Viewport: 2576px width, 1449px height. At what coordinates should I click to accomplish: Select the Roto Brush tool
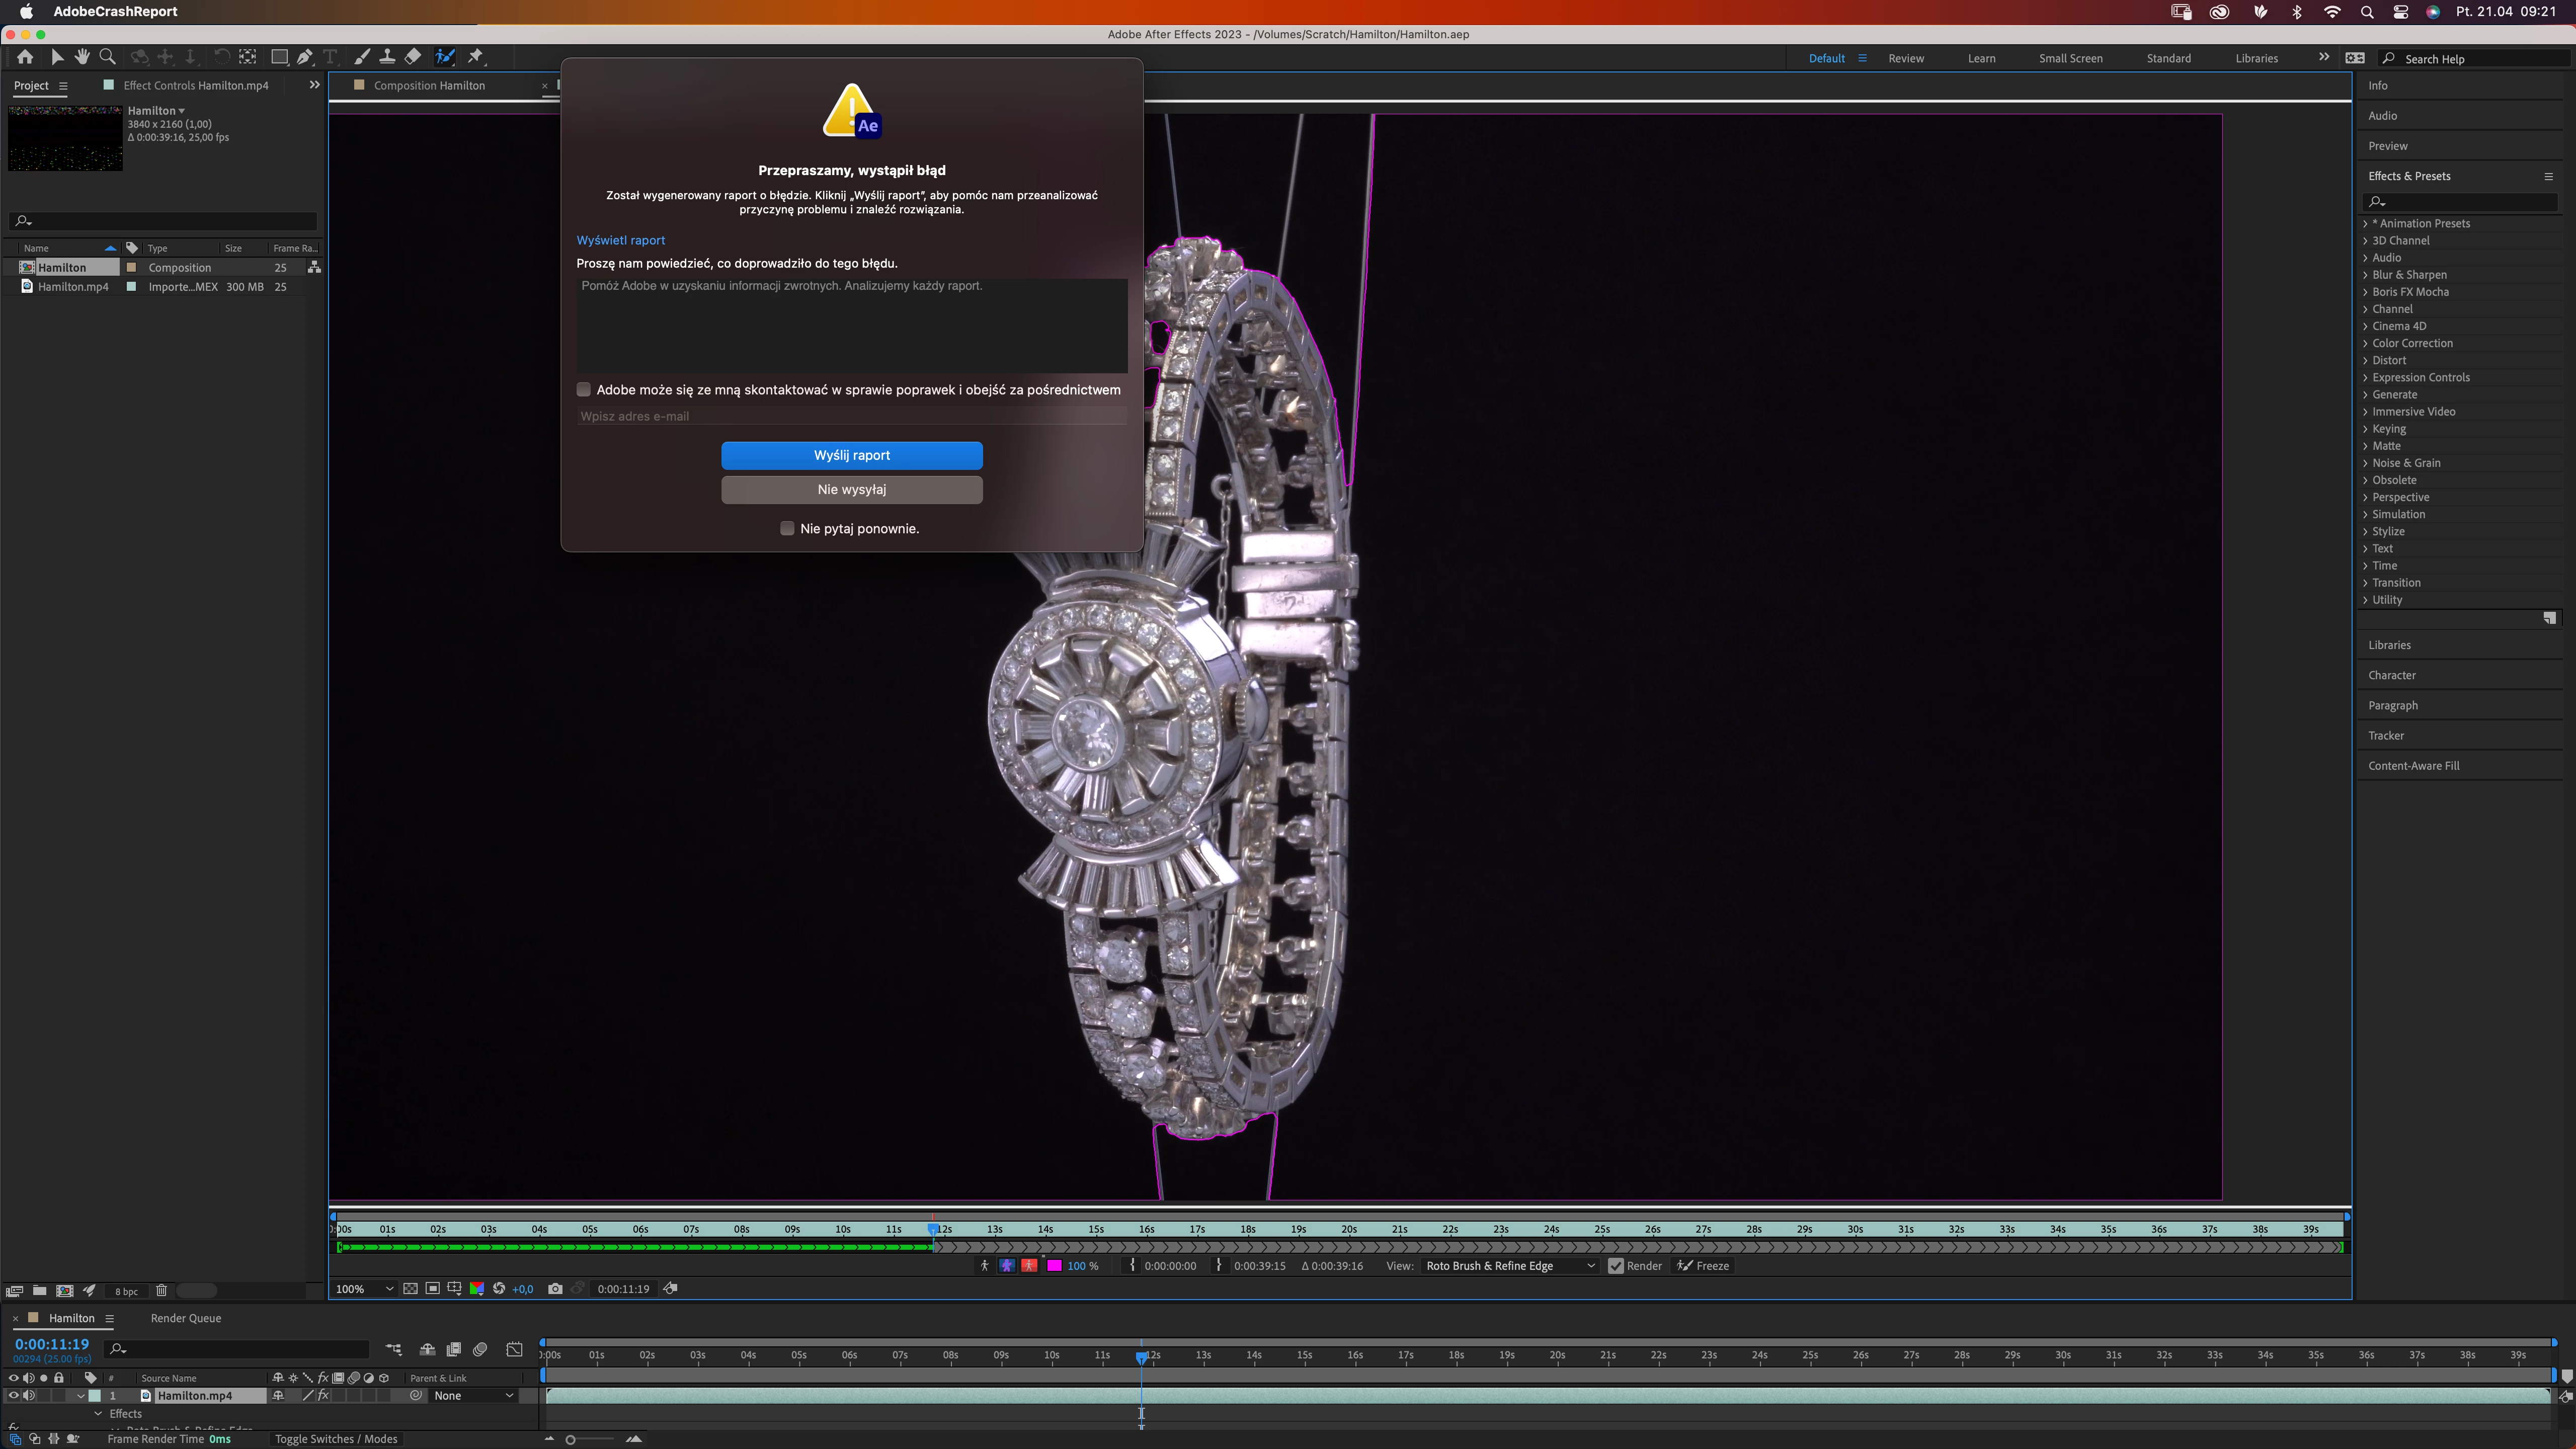click(x=445, y=57)
